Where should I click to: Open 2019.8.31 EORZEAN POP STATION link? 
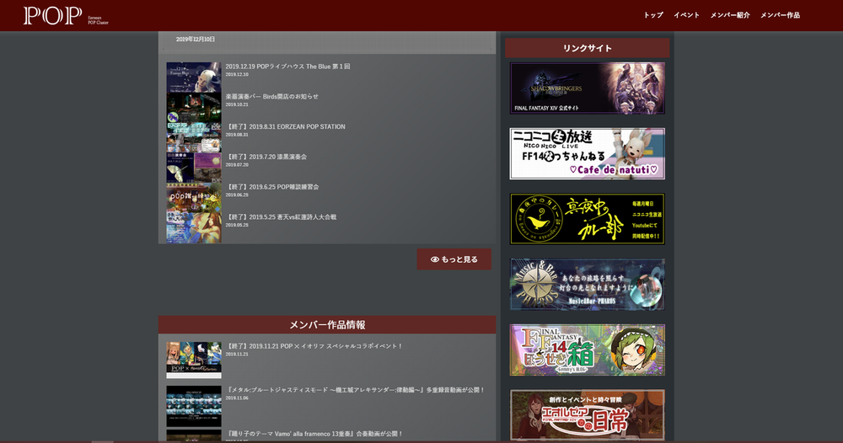[285, 126]
